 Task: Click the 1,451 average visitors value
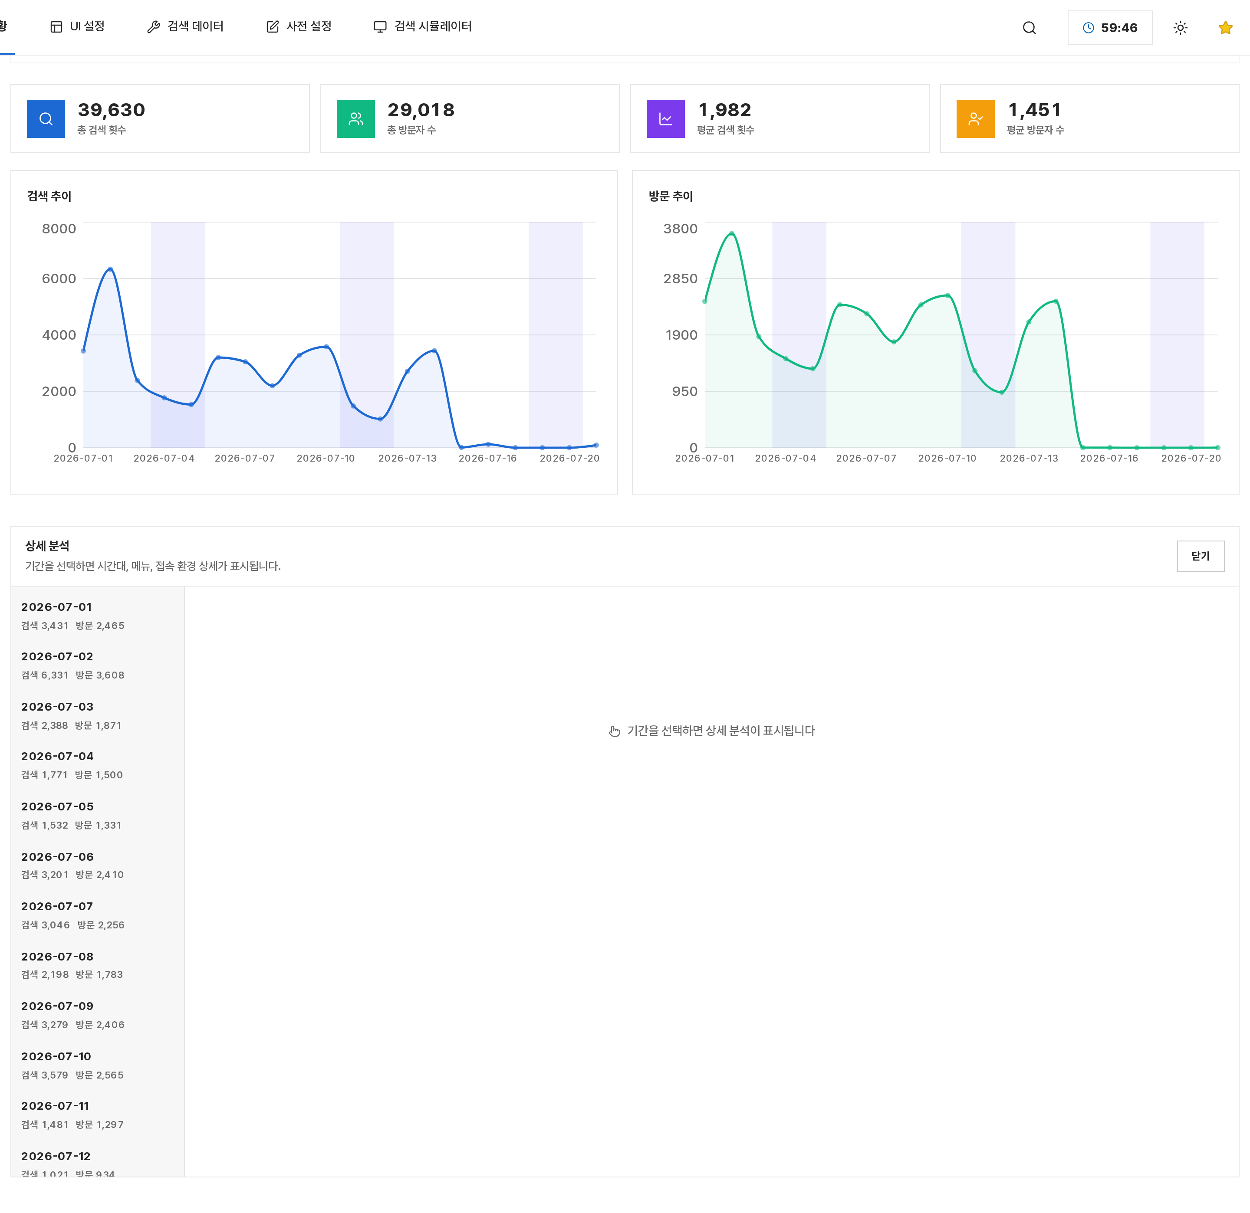pos(1034,110)
